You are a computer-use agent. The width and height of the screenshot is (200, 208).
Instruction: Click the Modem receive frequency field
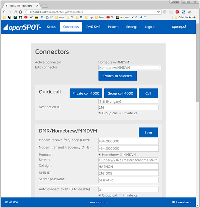tap(128, 141)
